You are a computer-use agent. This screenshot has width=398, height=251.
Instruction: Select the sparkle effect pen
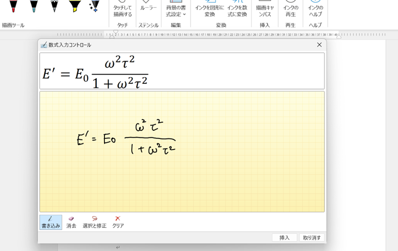point(94,5)
